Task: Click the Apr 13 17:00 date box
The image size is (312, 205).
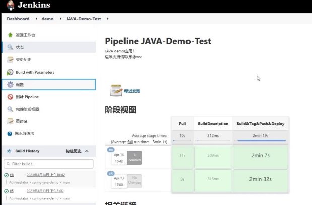Action: (x=119, y=181)
